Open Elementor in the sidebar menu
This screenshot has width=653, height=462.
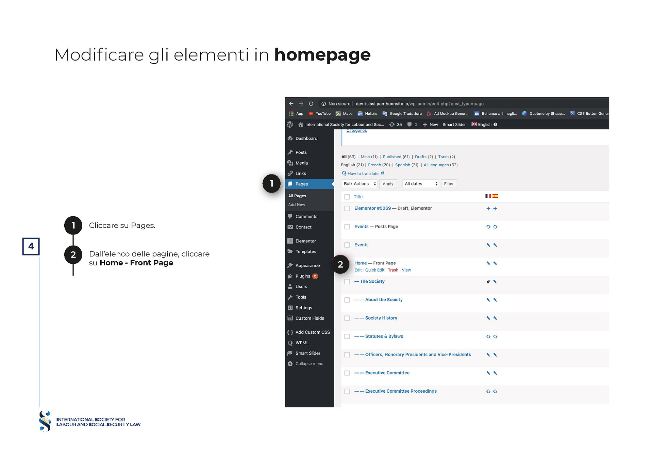click(x=305, y=241)
